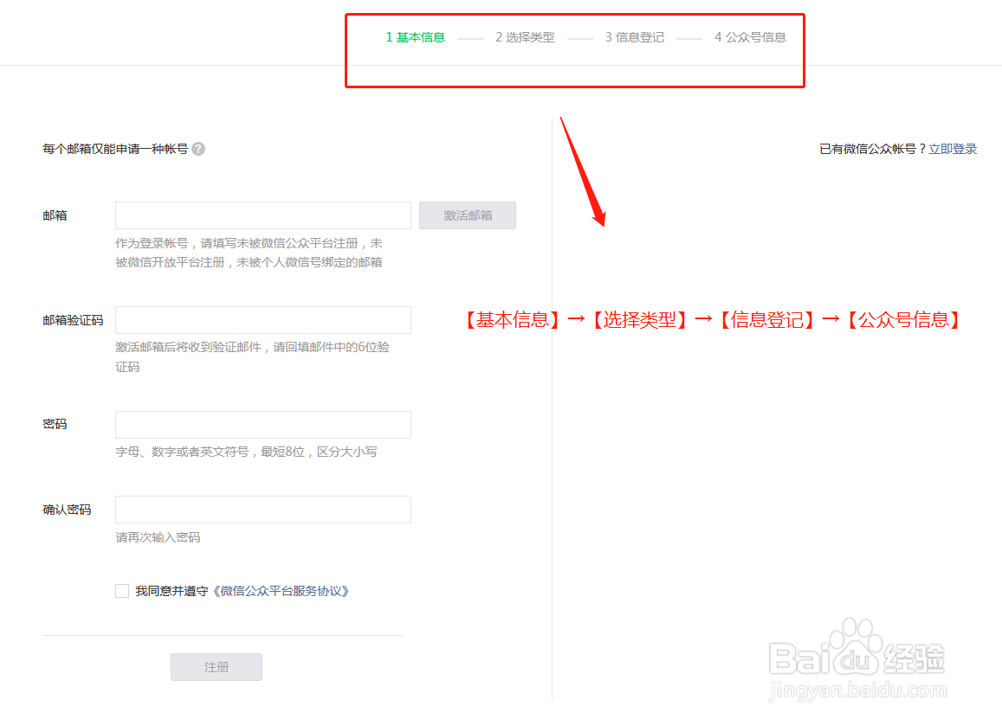This screenshot has height=725, width=1002.
Task: Open the 立即登录 link
Action: coord(953,149)
